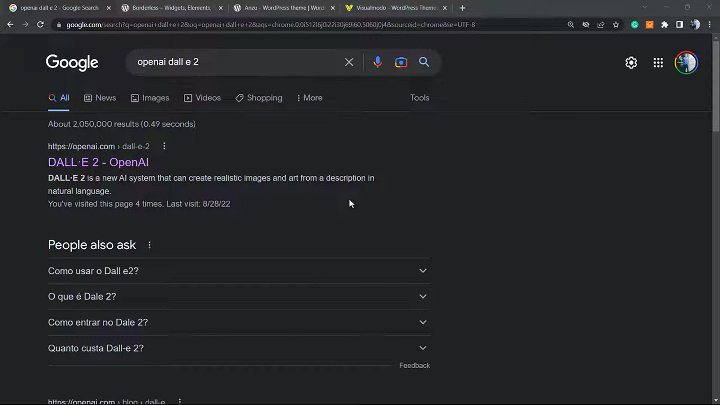Viewport: 720px width, 405px height.
Task: Open Google settings gear icon
Action: [631, 63]
